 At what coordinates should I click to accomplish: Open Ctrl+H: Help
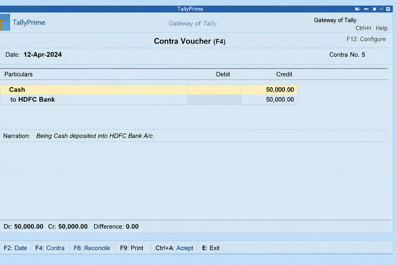(x=371, y=28)
